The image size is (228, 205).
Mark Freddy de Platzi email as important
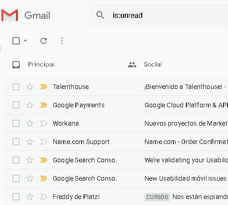[44, 197]
